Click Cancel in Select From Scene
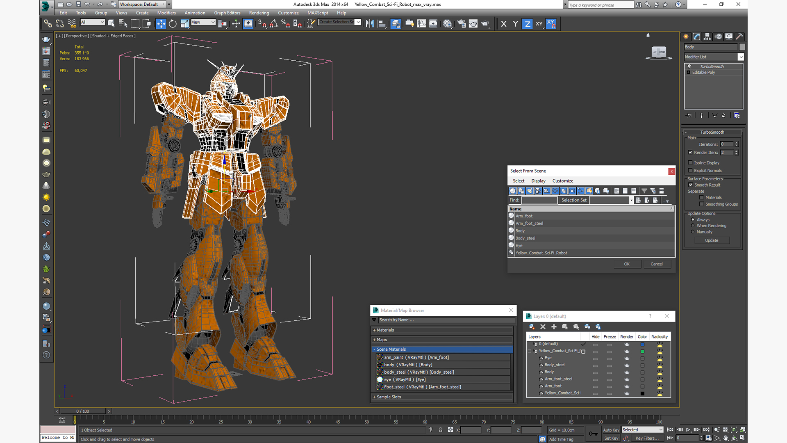Screen dimensions: 787x443 (657, 264)
